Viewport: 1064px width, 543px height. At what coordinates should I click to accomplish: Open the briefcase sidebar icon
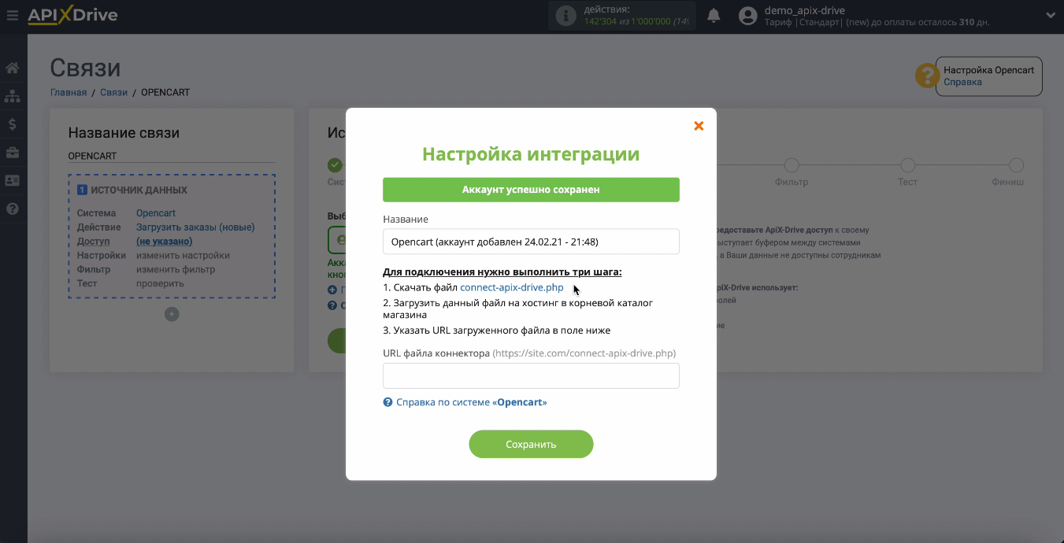(x=13, y=152)
